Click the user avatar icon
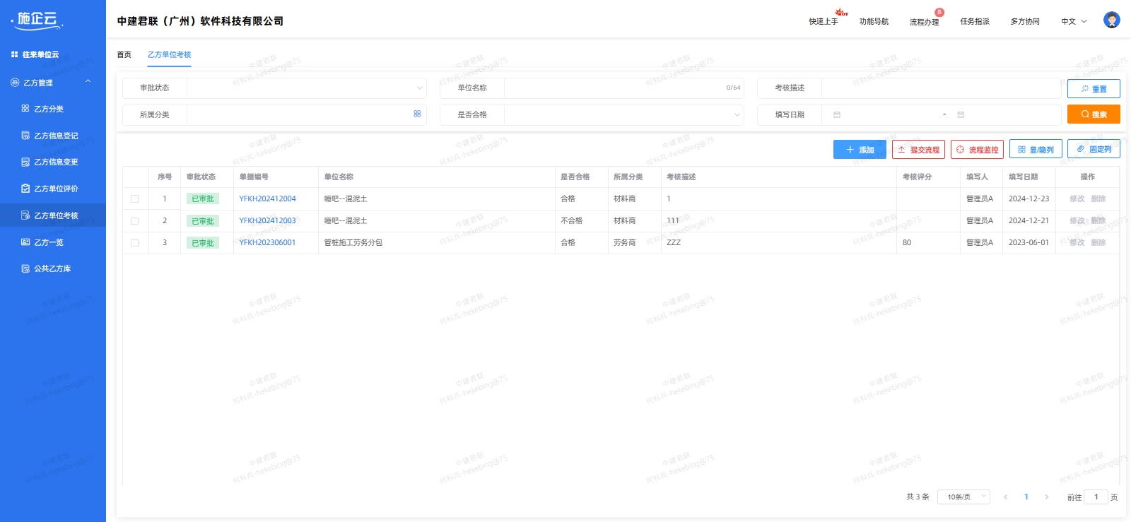The height and width of the screenshot is (522, 1131). (x=1111, y=20)
